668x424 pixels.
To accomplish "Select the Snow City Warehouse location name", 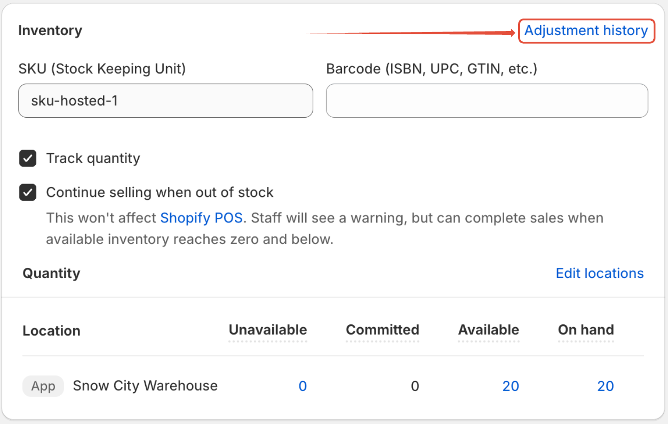I will 145,386.
